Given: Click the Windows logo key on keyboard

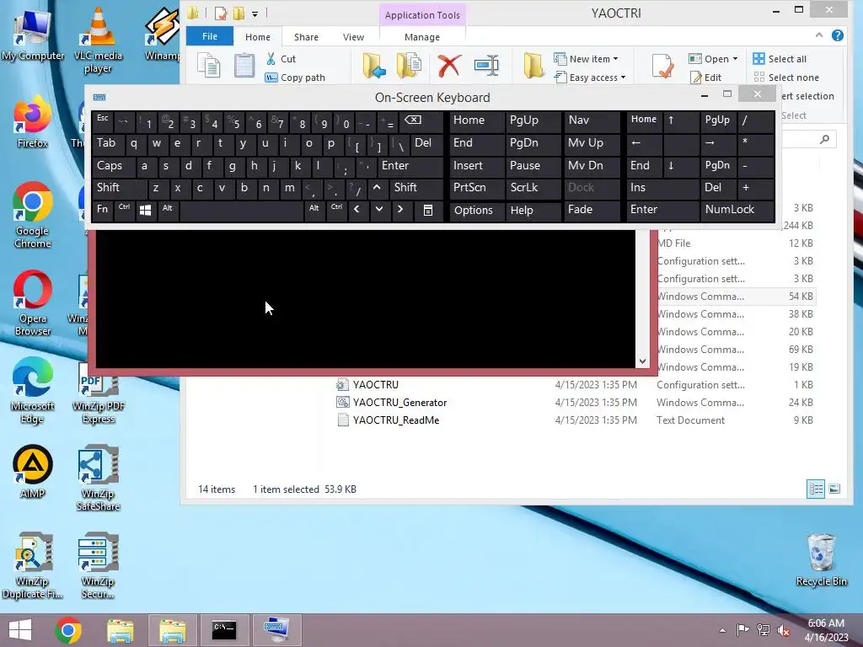Looking at the screenshot, I should point(145,210).
